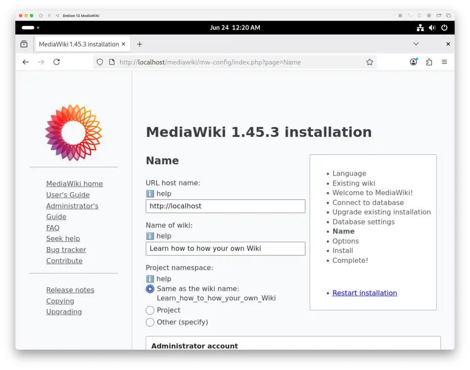
Task: Reload the installer page
Action: pos(57,62)
